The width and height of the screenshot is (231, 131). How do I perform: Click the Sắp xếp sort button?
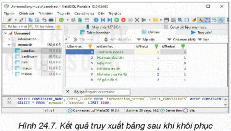coord(146,40)
